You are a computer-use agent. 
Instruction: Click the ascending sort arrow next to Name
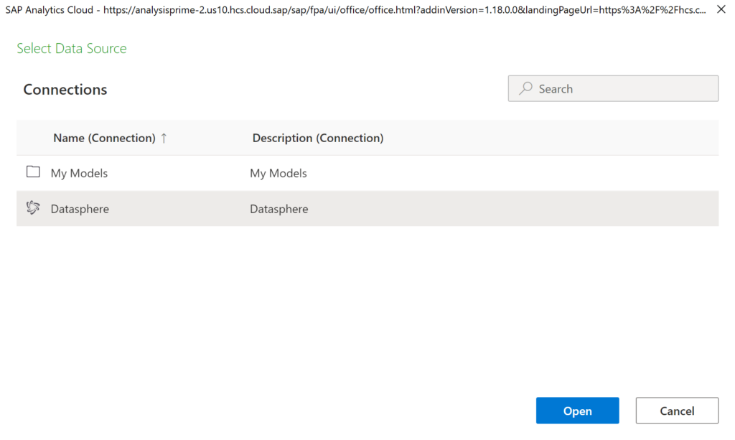tap(164, 137)
